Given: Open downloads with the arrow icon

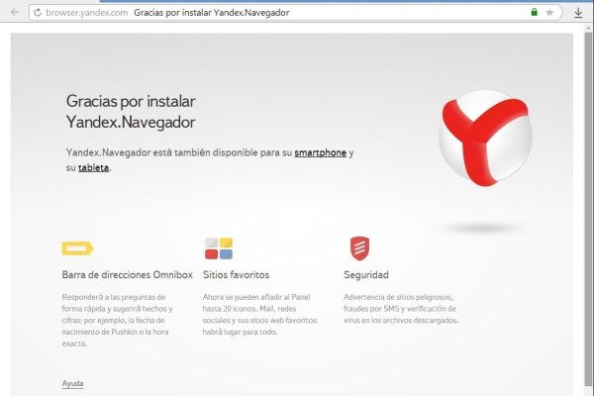Looking at the screenshot, I should click(578, 13).
